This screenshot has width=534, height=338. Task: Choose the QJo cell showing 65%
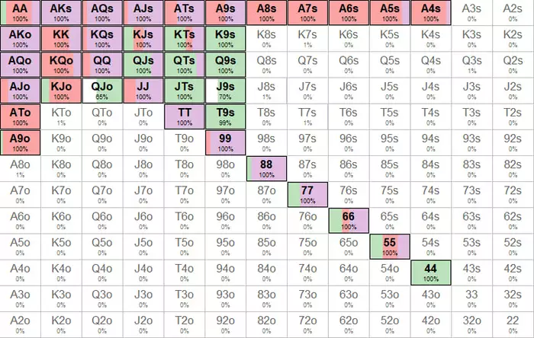[102, 91]
